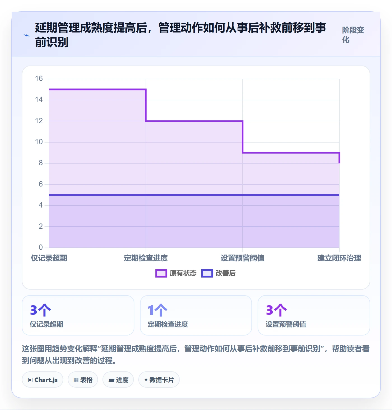The image size is (392, 410).
Task: Click the description paragraph starting with 这张图用趋势变化解释
Action: click(196, 355)
